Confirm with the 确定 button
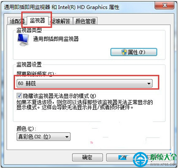 pyautogui.click(x=87, y=157)
